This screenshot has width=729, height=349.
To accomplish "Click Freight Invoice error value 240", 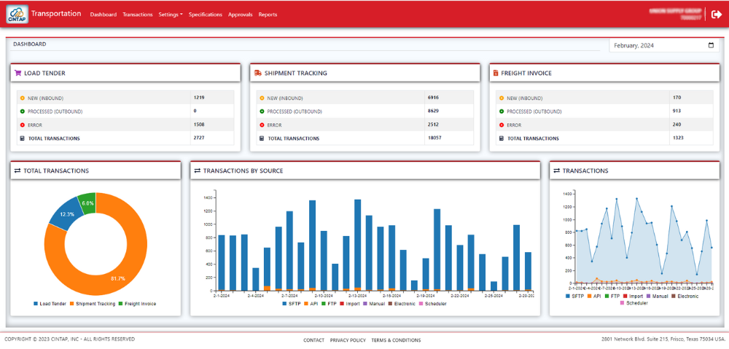I will [x=677, y=125].
